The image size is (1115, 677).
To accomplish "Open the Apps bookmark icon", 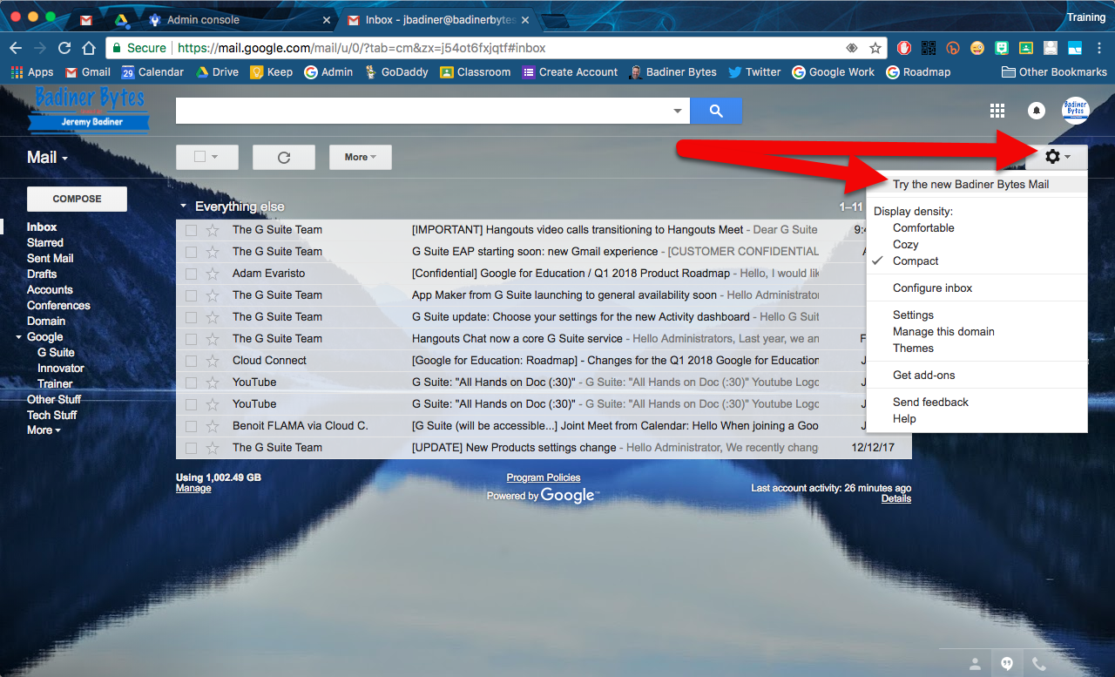I will point(32,72).
